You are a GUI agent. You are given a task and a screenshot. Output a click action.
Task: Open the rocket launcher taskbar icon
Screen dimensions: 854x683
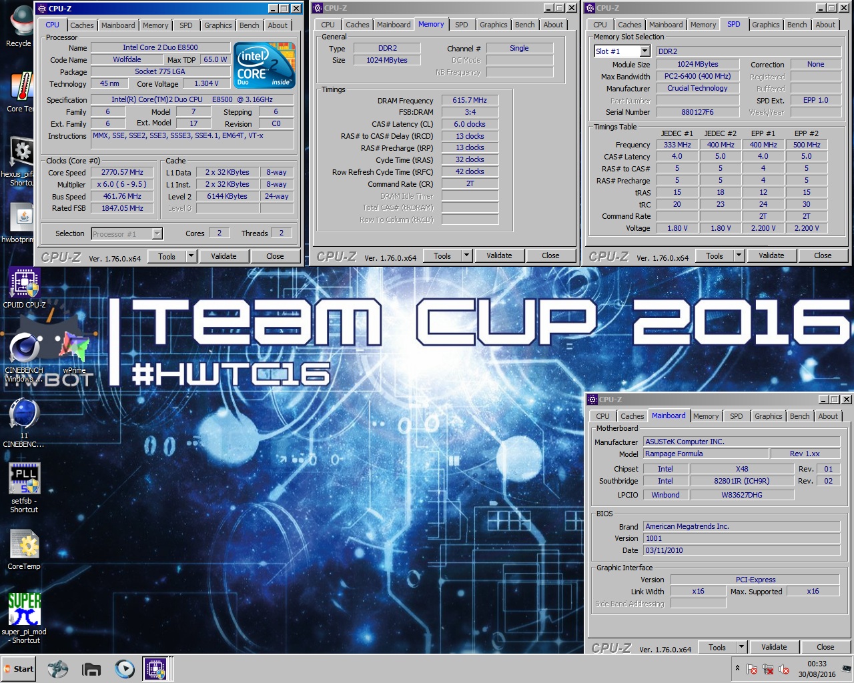pyautogui.click(x=58, y=668)
